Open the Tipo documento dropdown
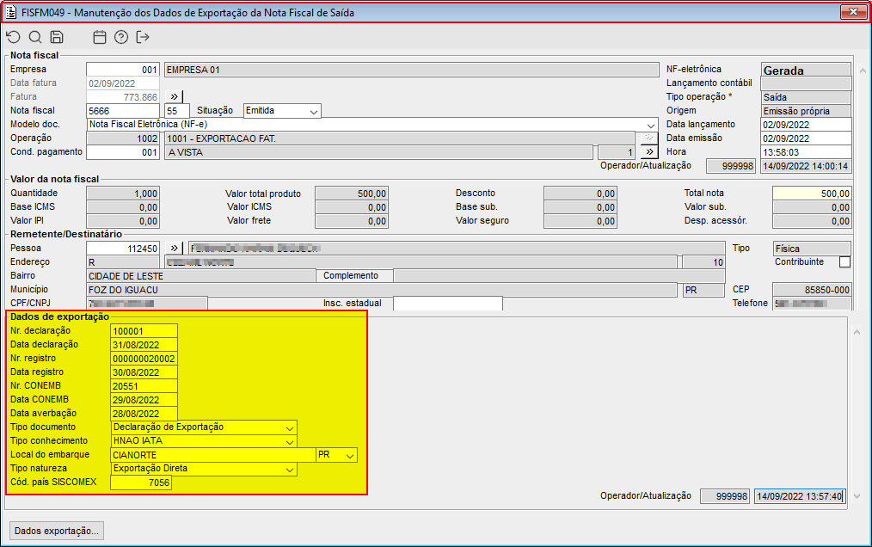The height and width of the screenshot is (547, 872). 290,427
